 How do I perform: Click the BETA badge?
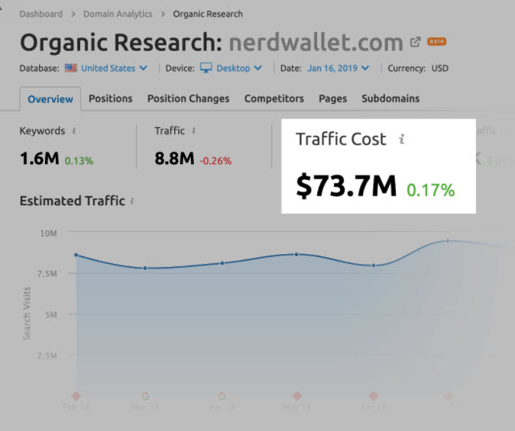pos(436,42)
